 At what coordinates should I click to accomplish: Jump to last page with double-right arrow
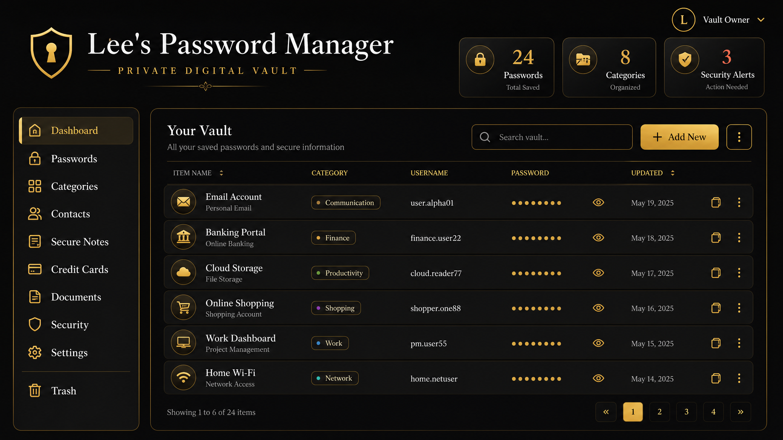tap(741, 412)
